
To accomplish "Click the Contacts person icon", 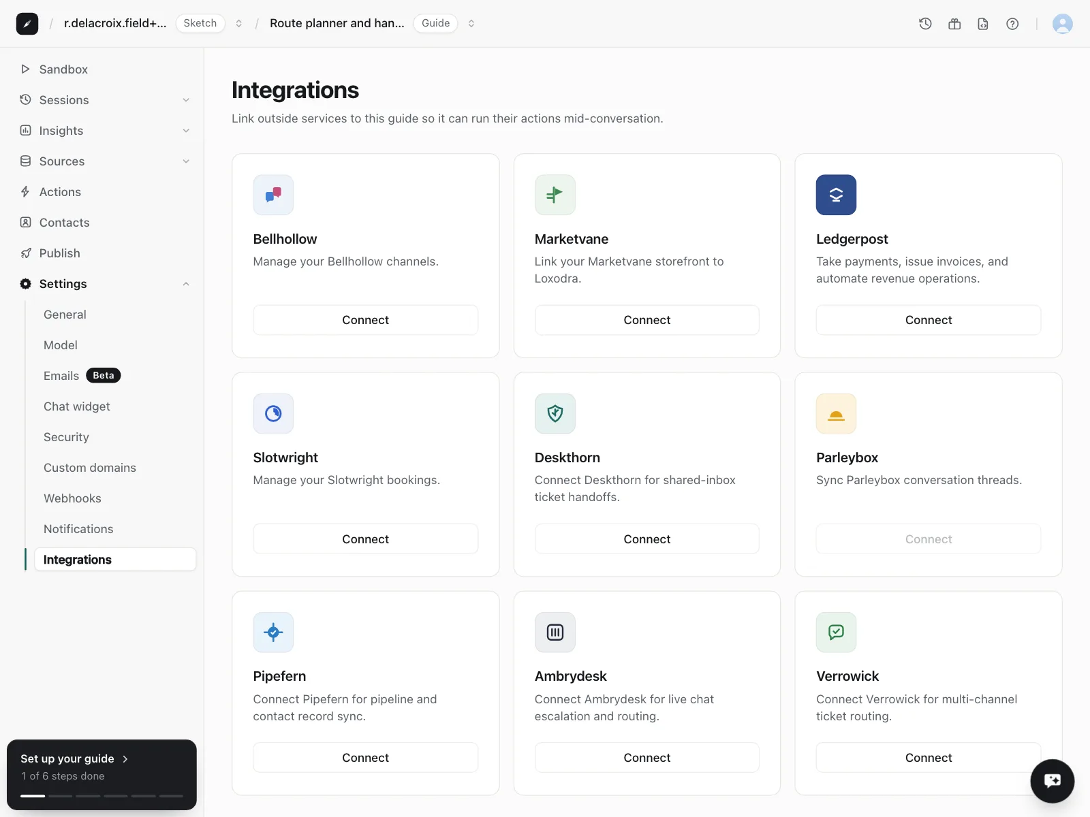I will 25,222.
